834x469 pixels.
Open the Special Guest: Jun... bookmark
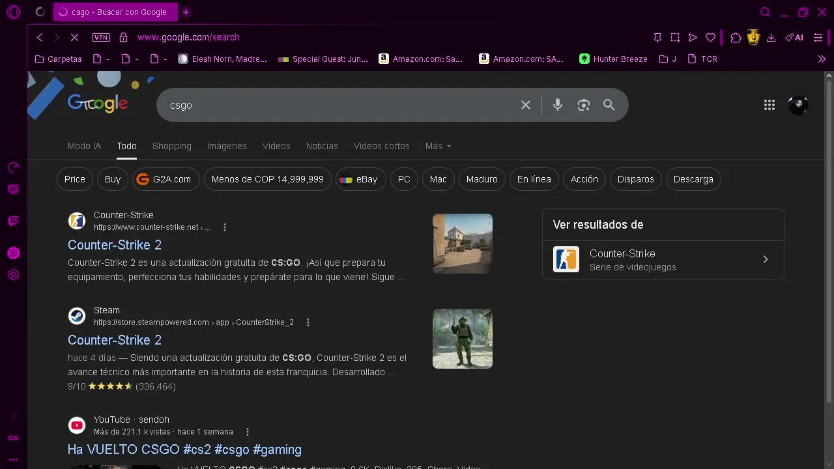[x=323, y=59]
